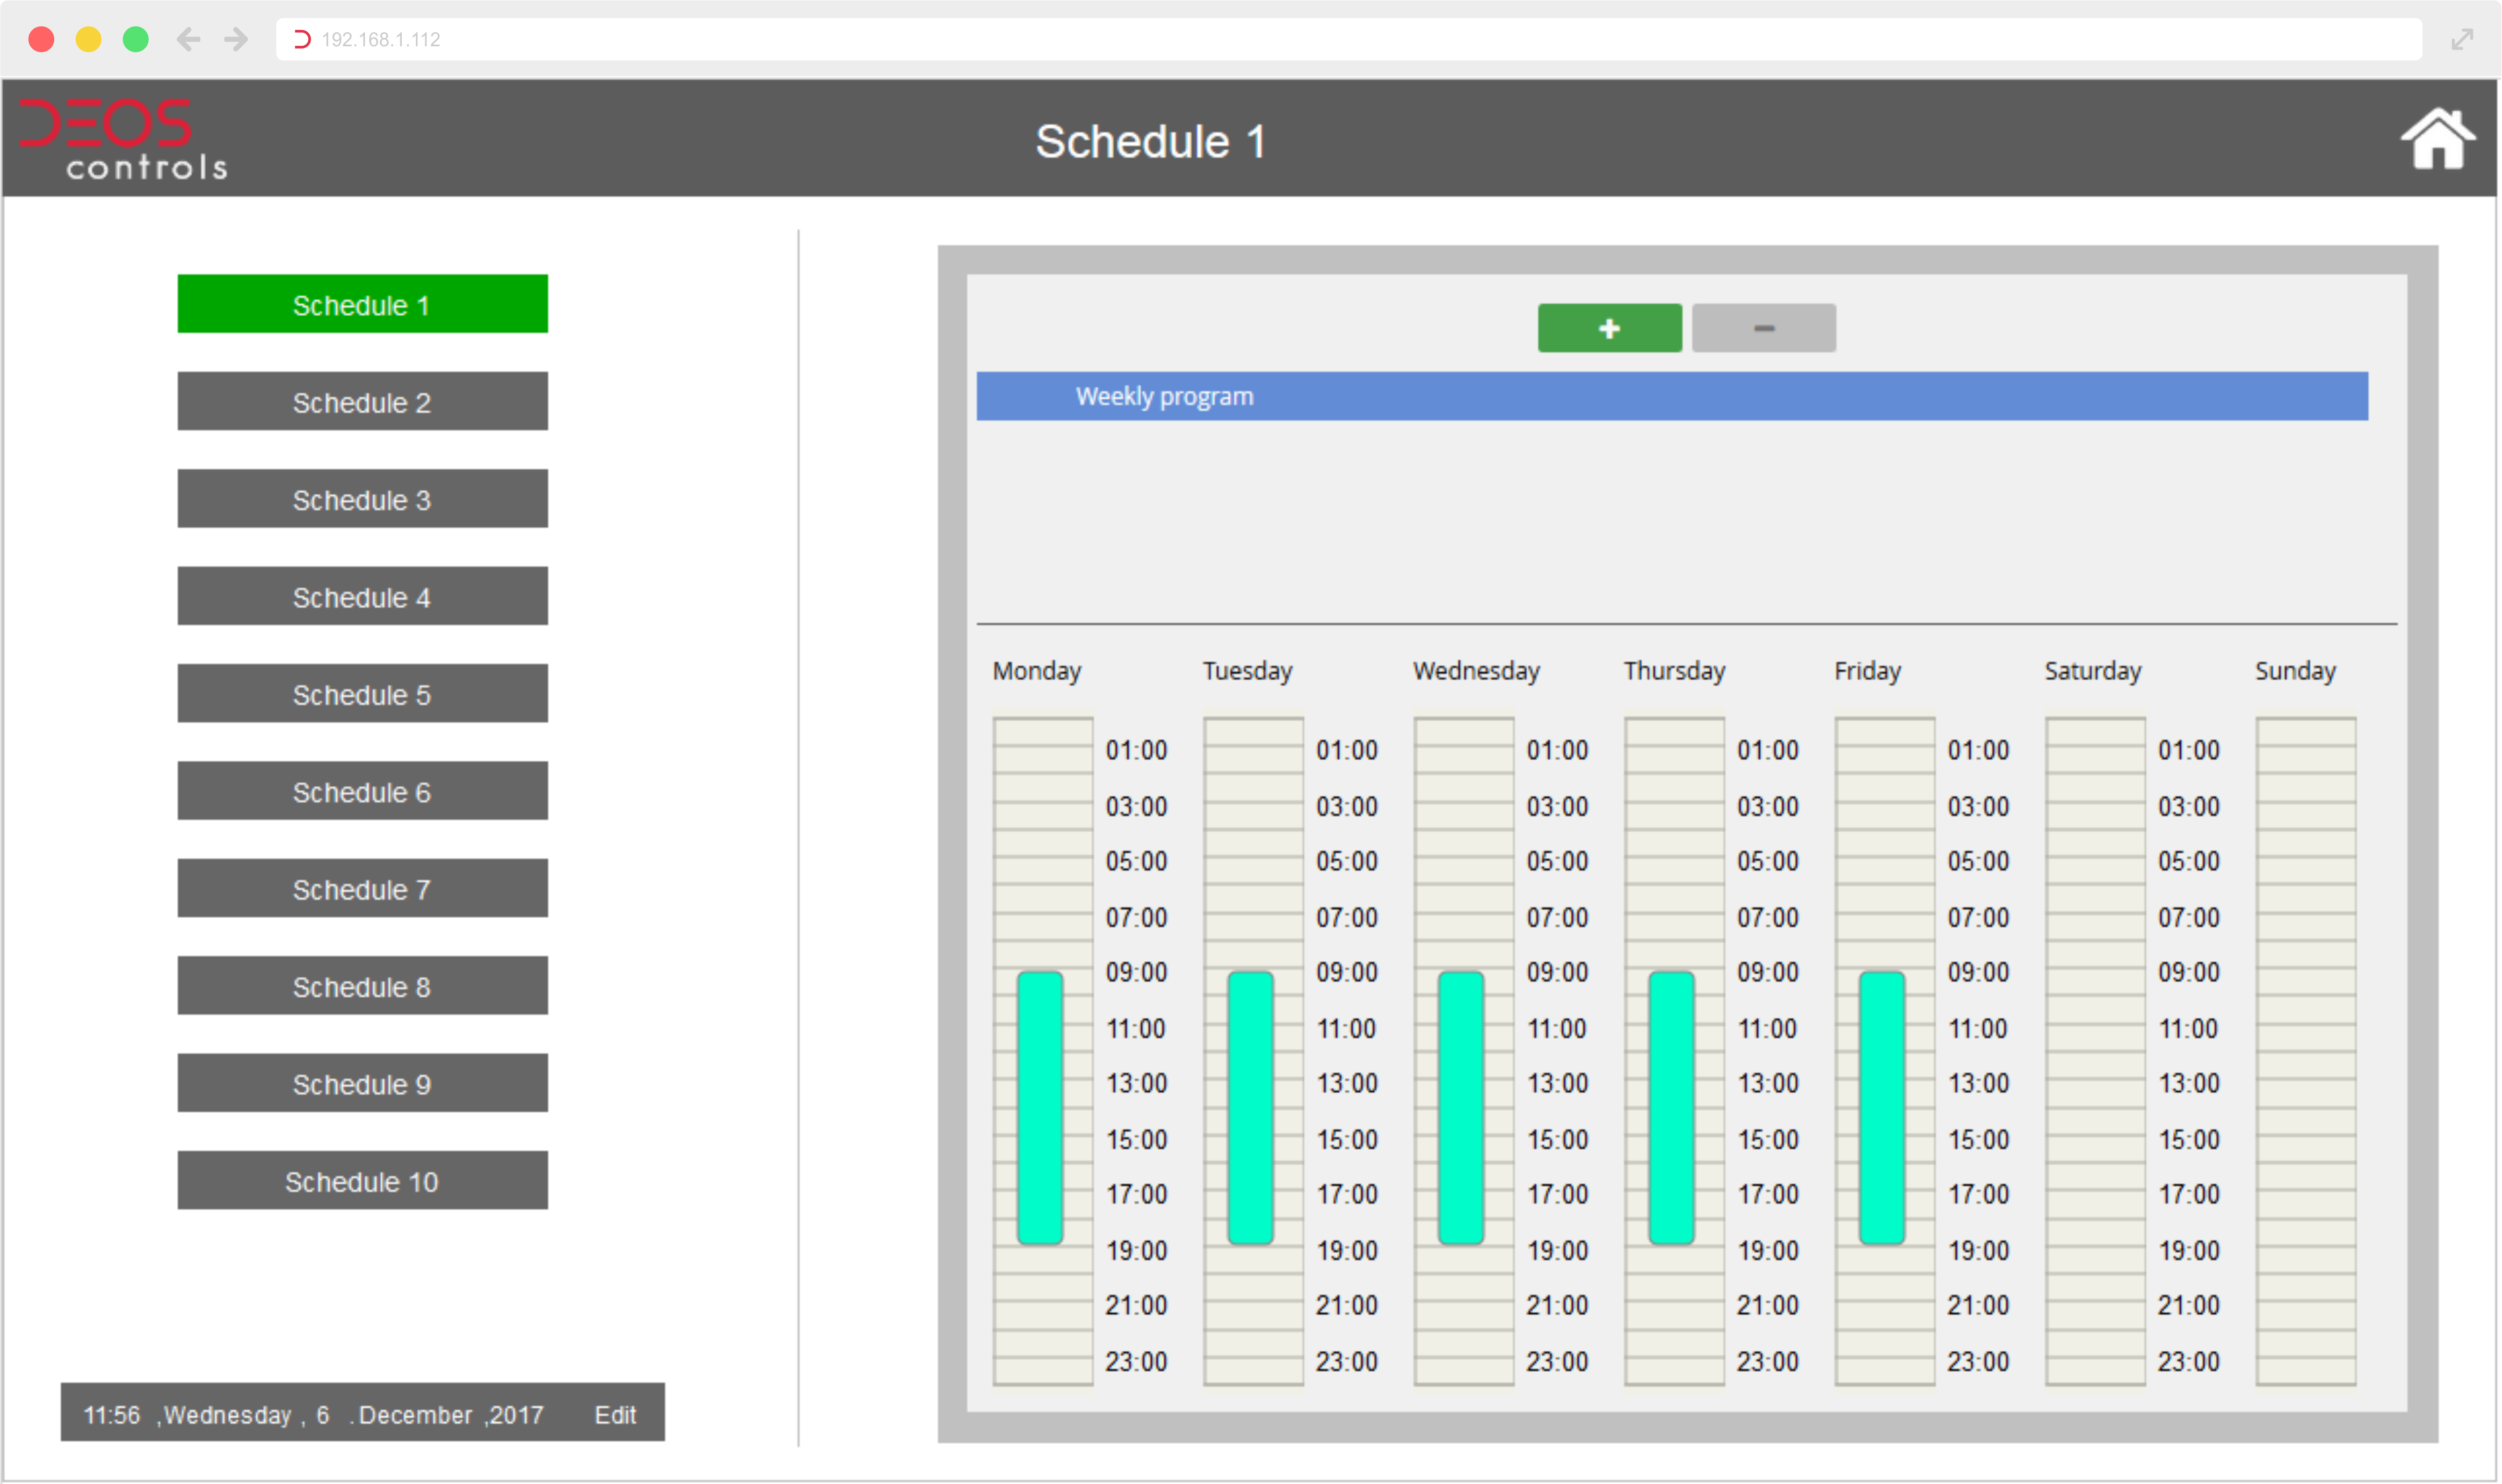This screenshot has width=2502, height=1484.
Task: Click the browser forward arrow
Action: point(236,39)
